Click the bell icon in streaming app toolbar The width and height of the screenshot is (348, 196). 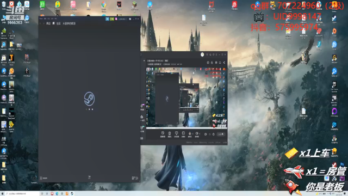tap(220, 63)
